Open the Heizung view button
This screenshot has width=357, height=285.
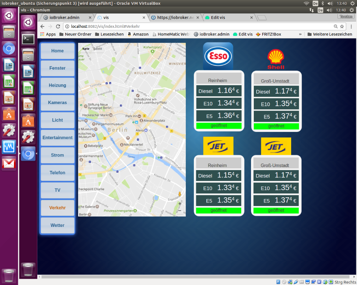point(58,85)
